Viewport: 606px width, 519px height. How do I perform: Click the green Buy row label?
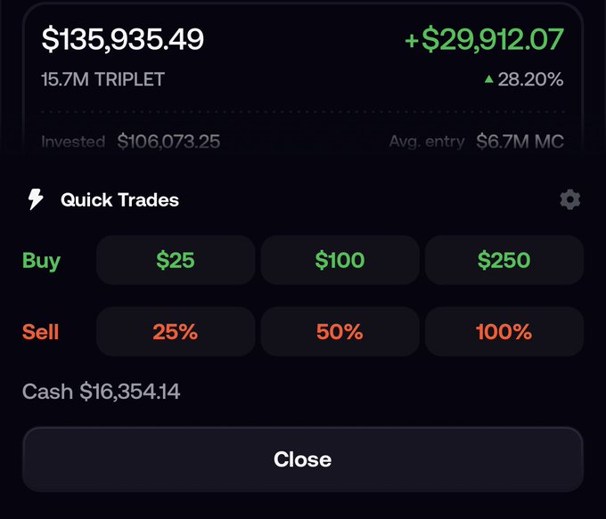[41, 261]
